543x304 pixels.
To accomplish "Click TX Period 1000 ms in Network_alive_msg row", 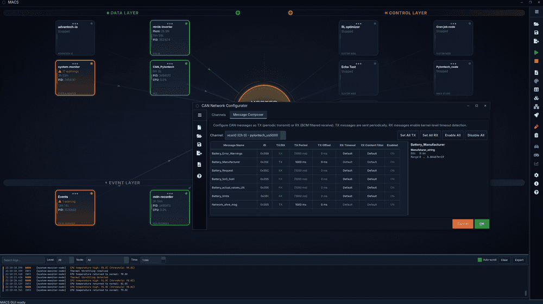I will point(301,205).
